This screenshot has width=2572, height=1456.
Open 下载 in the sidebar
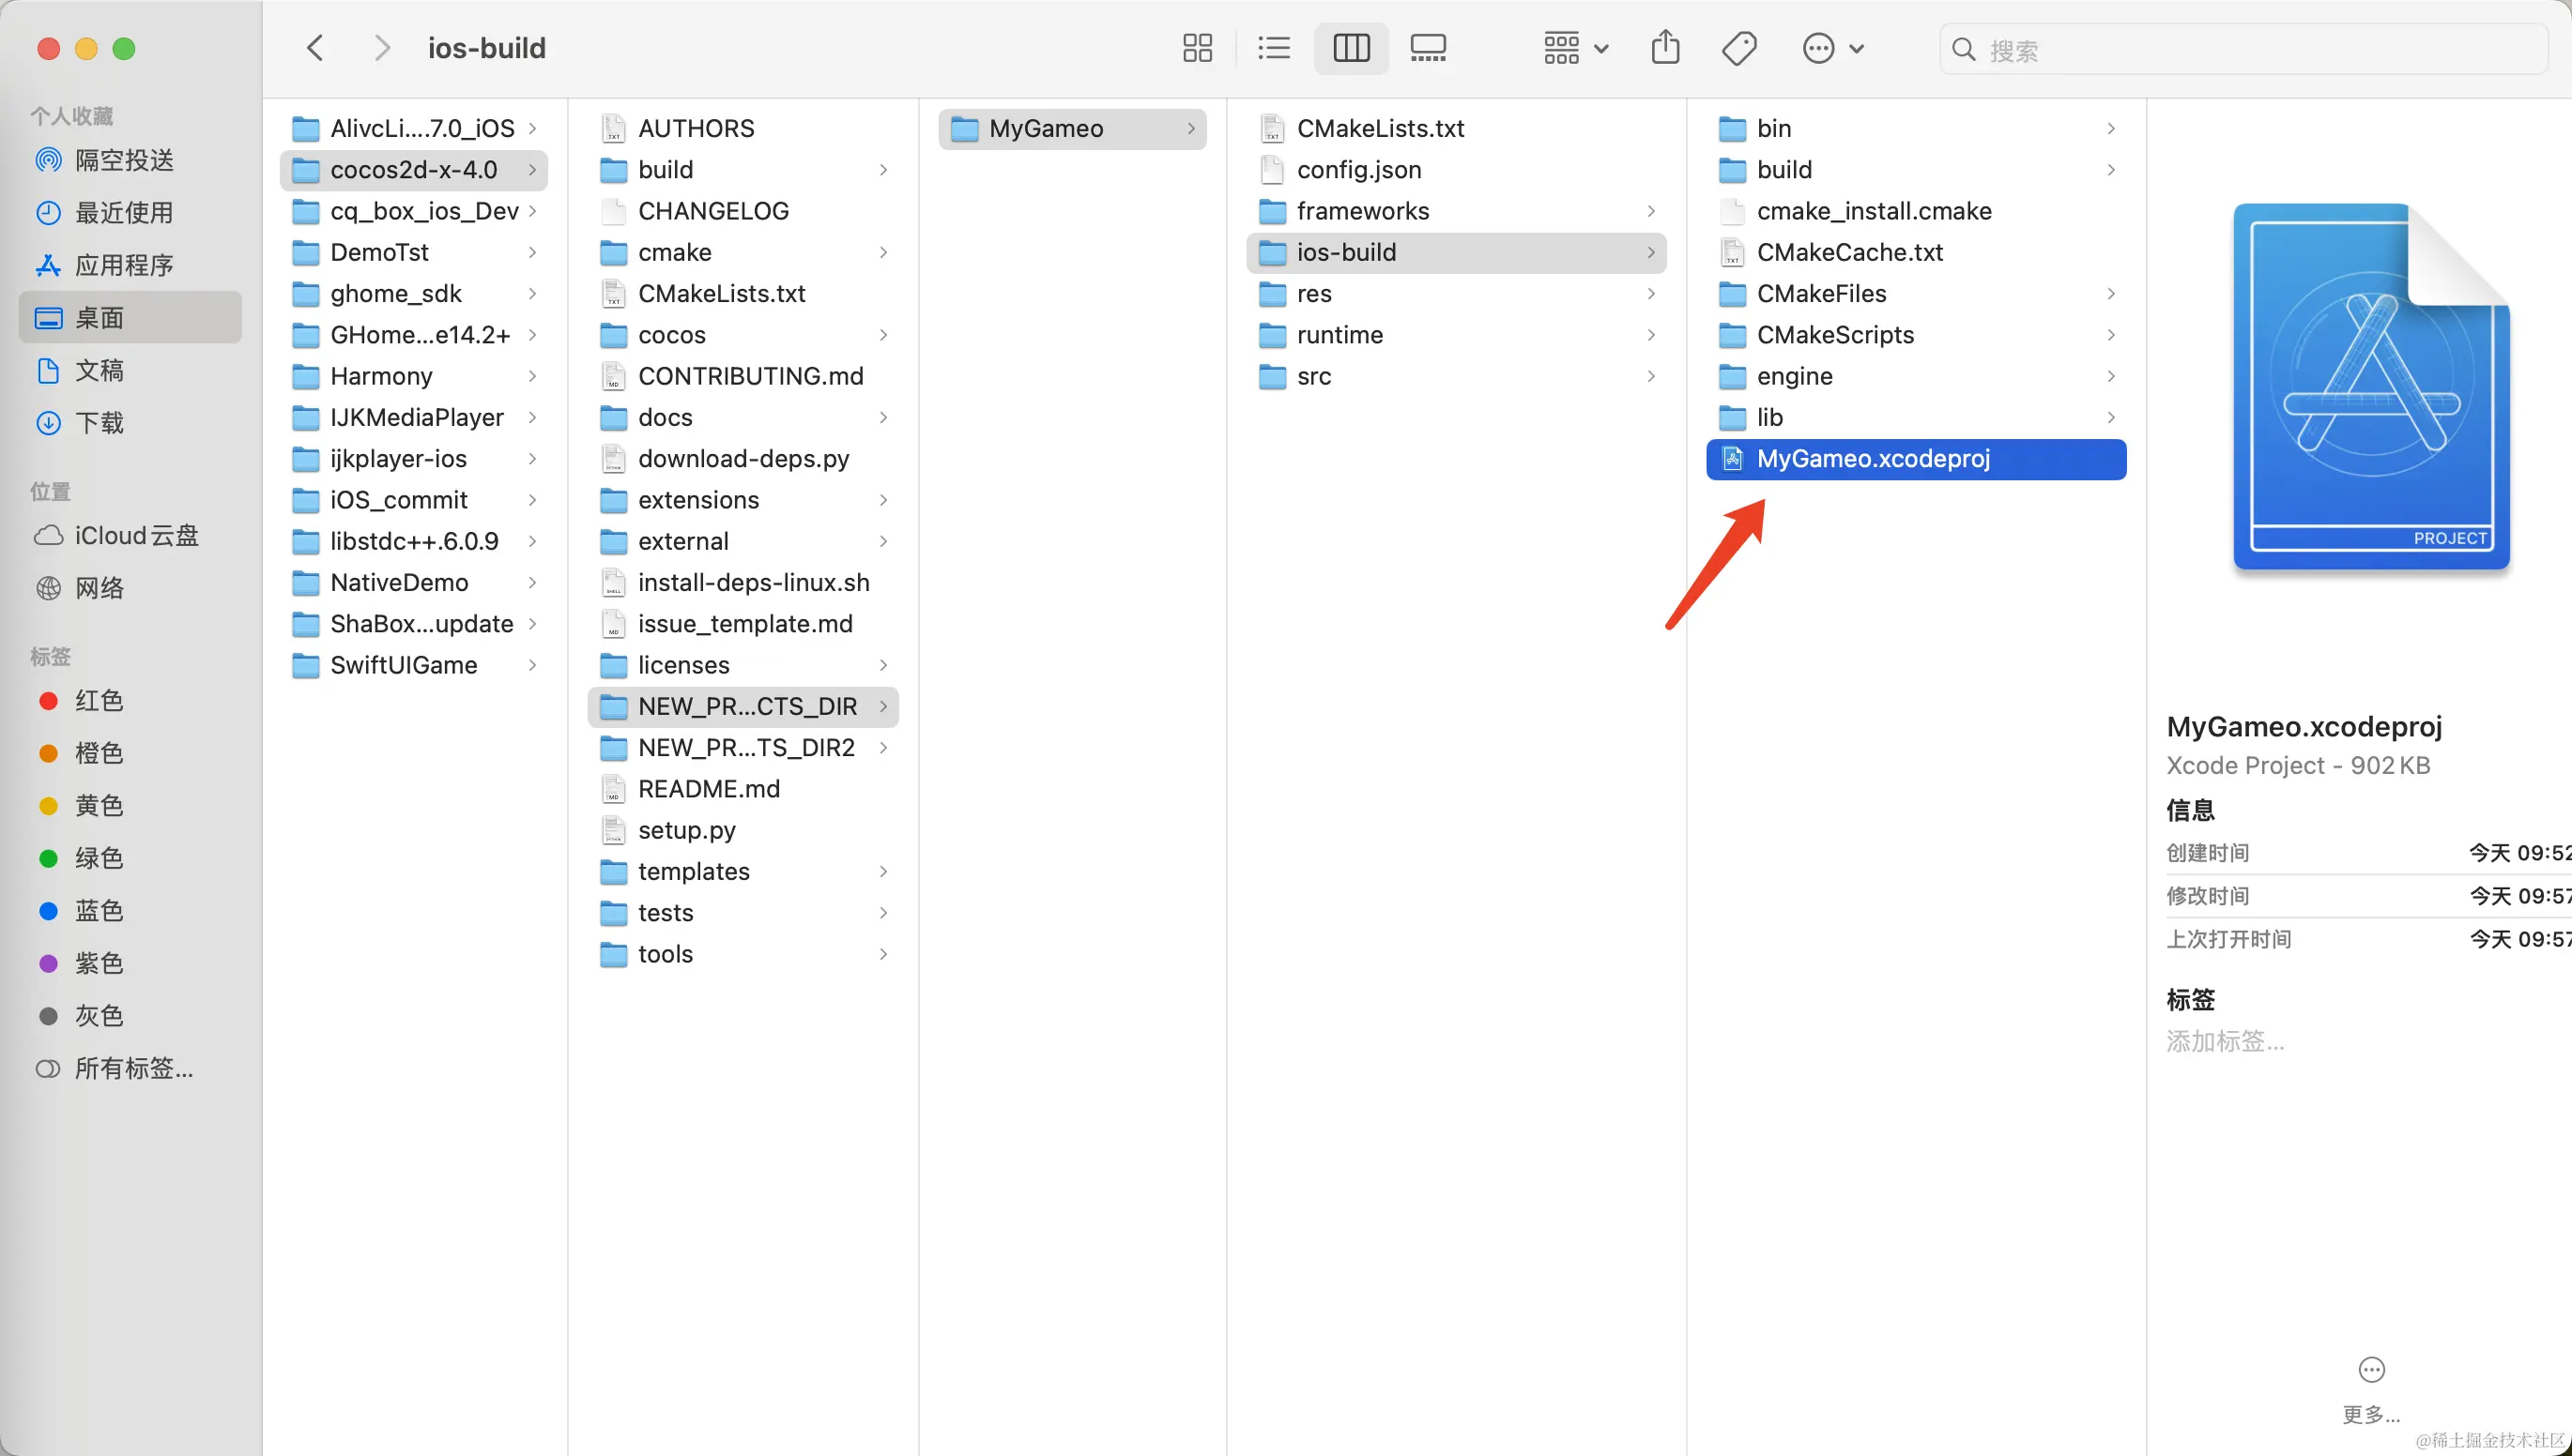click(100, 423)
